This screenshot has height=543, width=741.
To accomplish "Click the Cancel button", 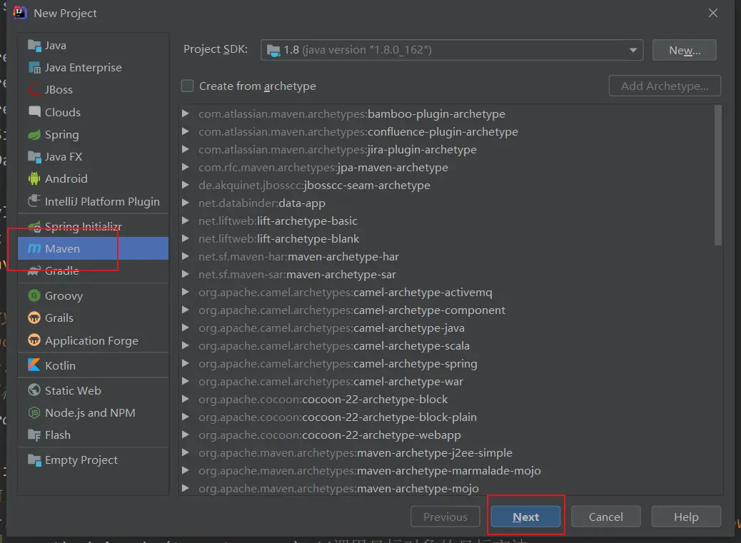I will [605, 517].
